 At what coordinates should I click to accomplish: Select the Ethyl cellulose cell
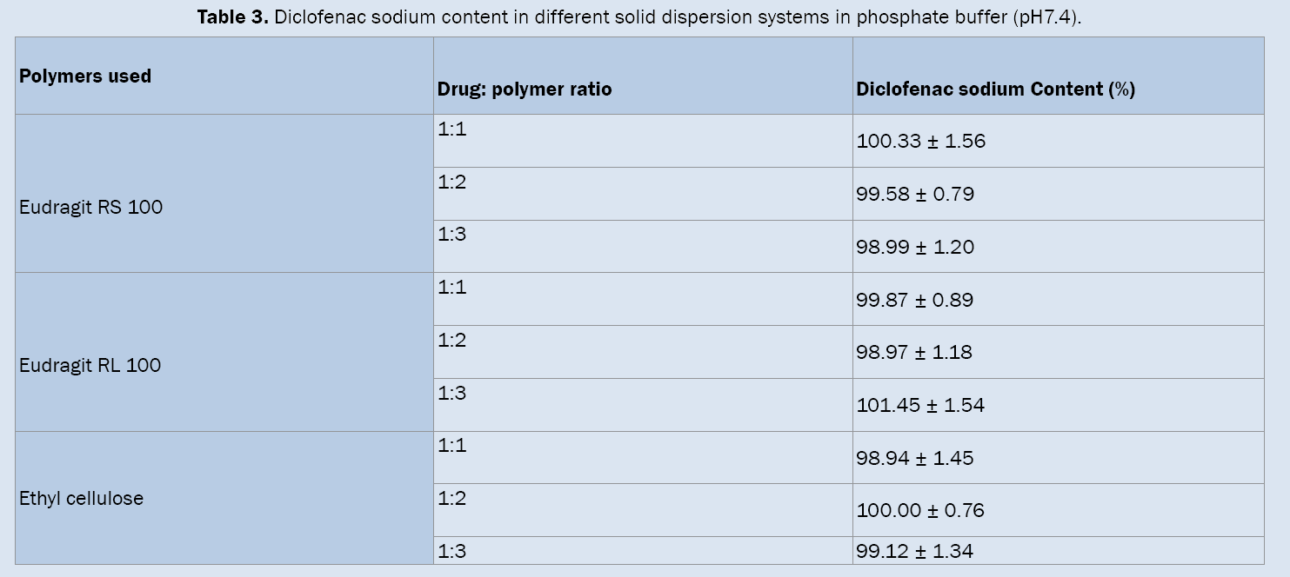(x=82, y=499)
